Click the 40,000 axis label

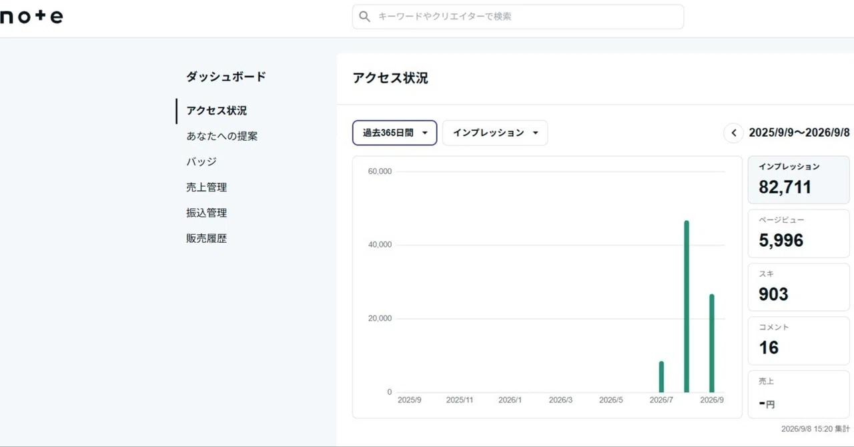coord(380,245)
